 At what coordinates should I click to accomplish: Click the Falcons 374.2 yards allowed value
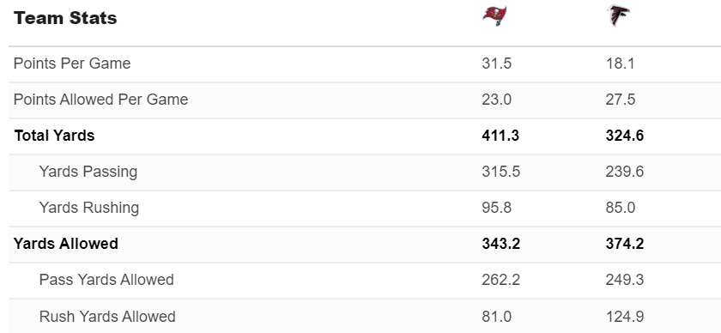[x=625, y=244]
